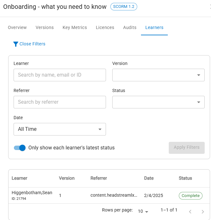The height and width of the screenshot is (220, 211).
Task: Click the 1–1 of 1 pagination text
Action: point(169,210)
